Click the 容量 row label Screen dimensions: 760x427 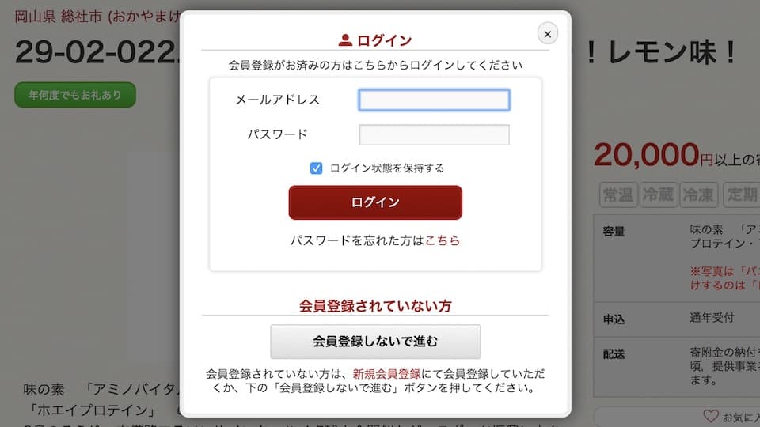tap(614, 232)
